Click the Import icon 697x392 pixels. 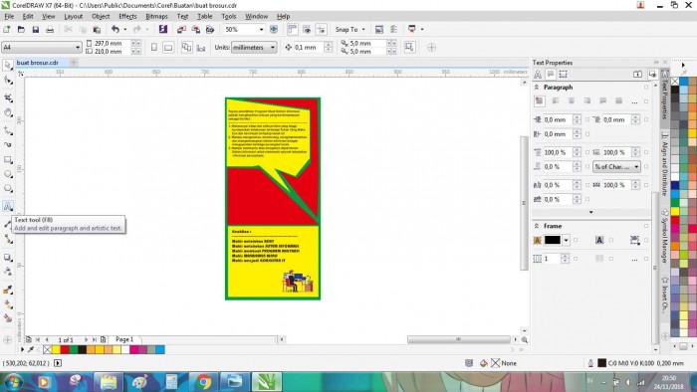pyautogui.click(x=181, y=29)
